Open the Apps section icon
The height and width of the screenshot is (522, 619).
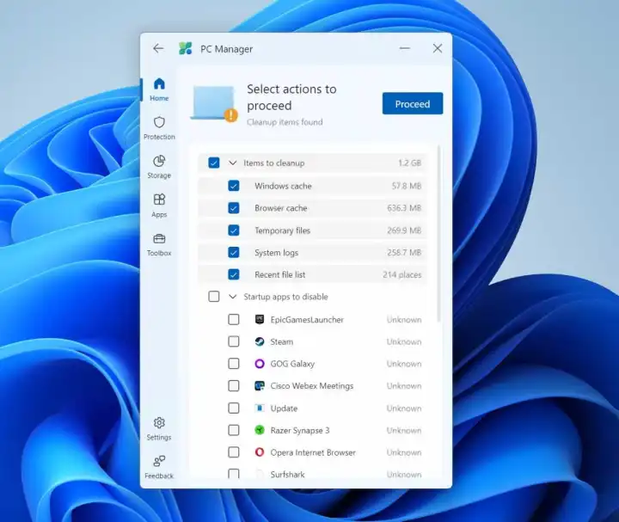tap(159, 200)
